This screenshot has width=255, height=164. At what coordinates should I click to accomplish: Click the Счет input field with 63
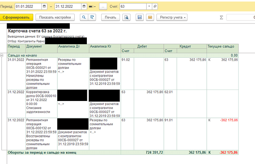click(133, 7)
